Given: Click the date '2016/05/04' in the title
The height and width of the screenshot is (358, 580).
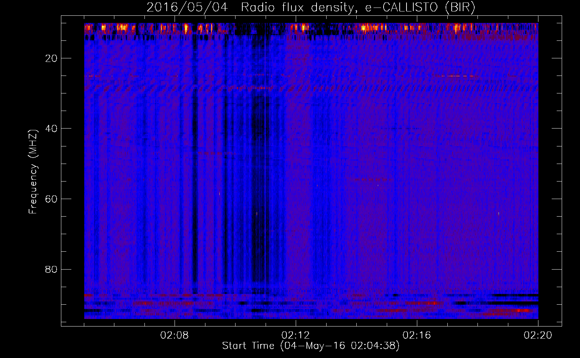Looking at the screenshot, I should (187, 7).
